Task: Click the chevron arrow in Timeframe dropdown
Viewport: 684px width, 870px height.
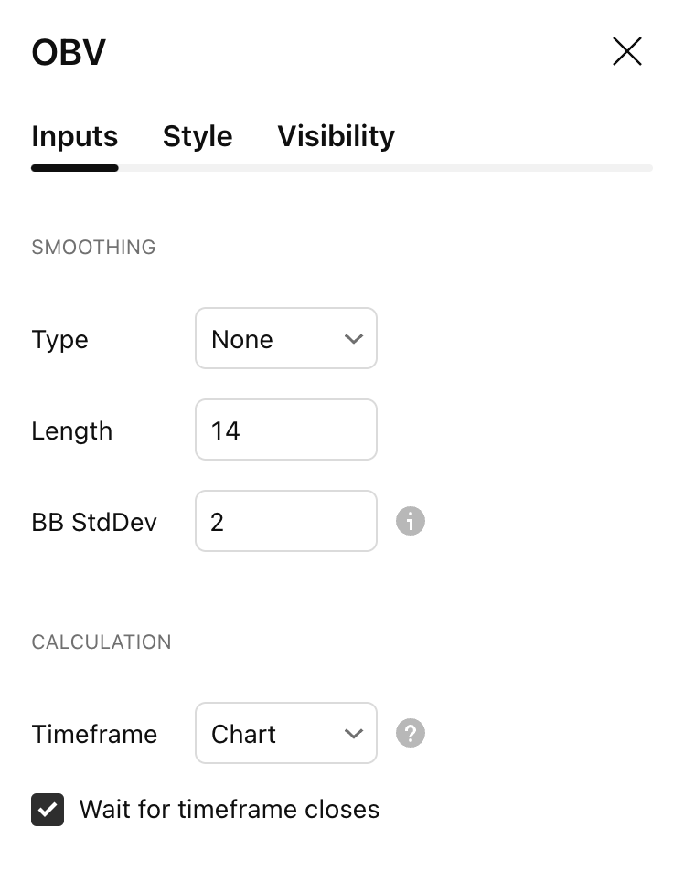Action: 354,734
